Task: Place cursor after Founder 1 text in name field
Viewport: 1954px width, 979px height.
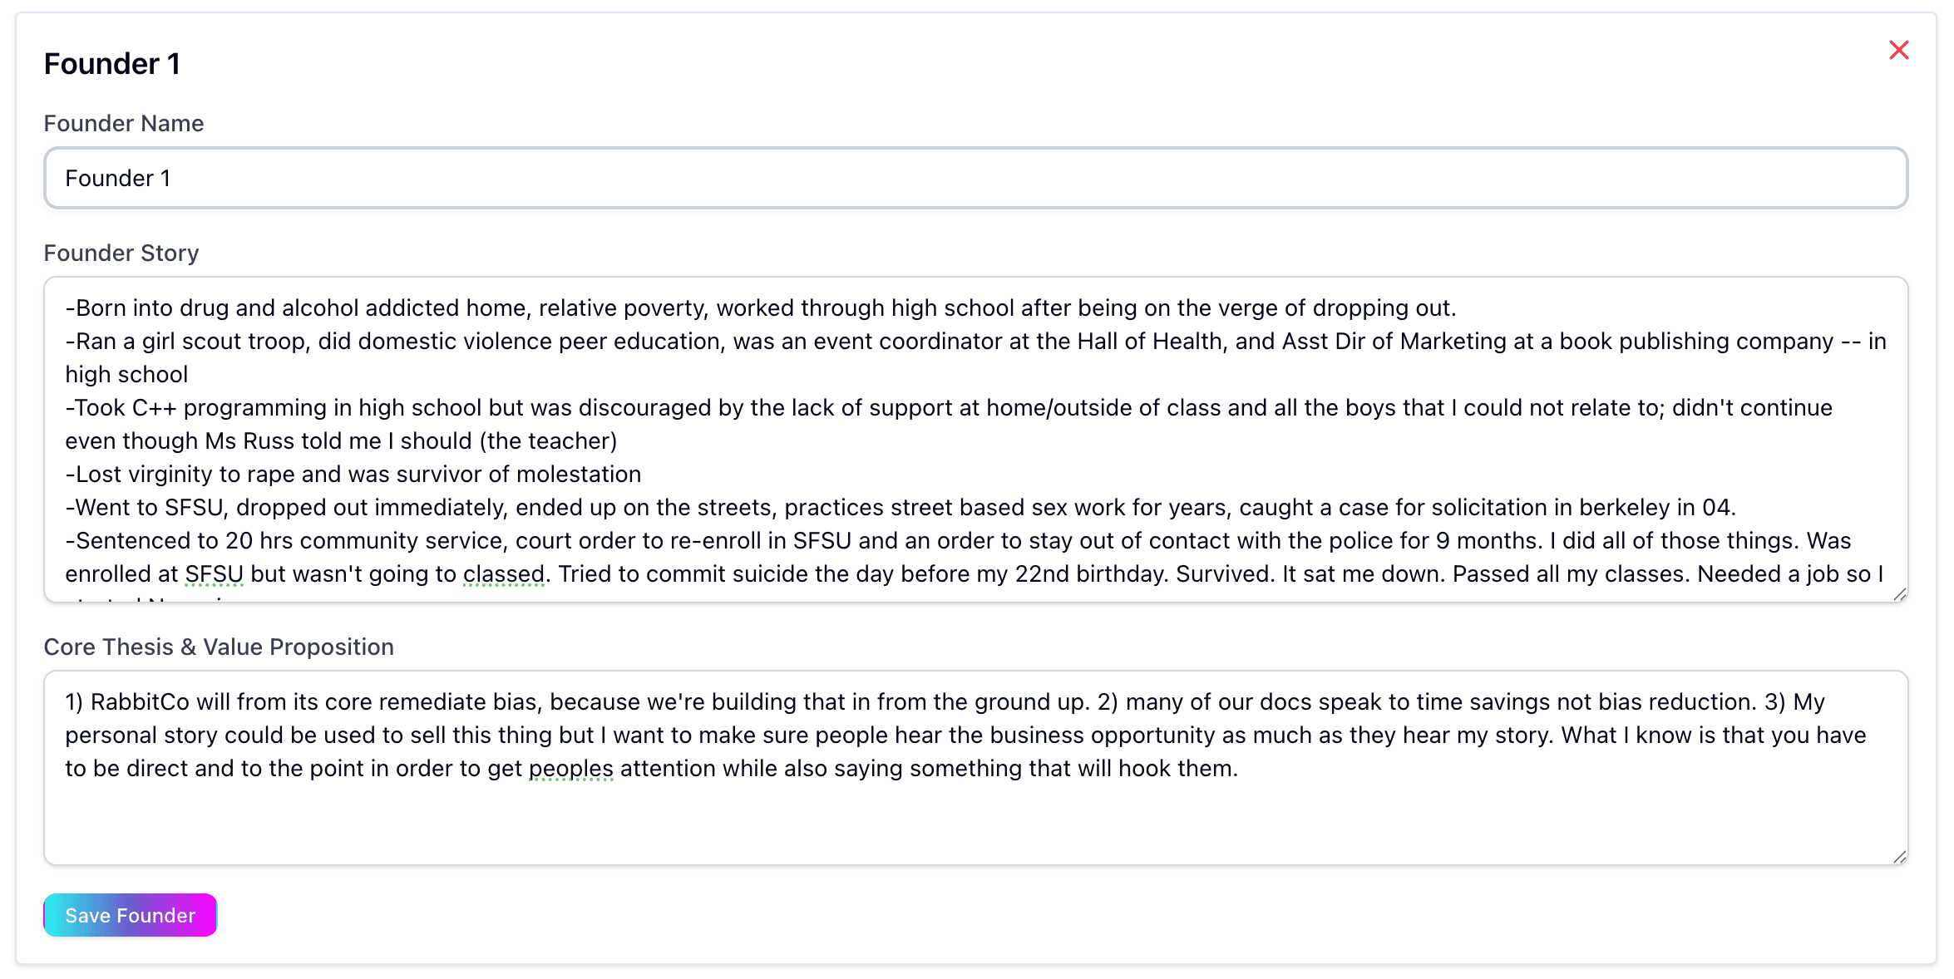Action: click(175, 178)
